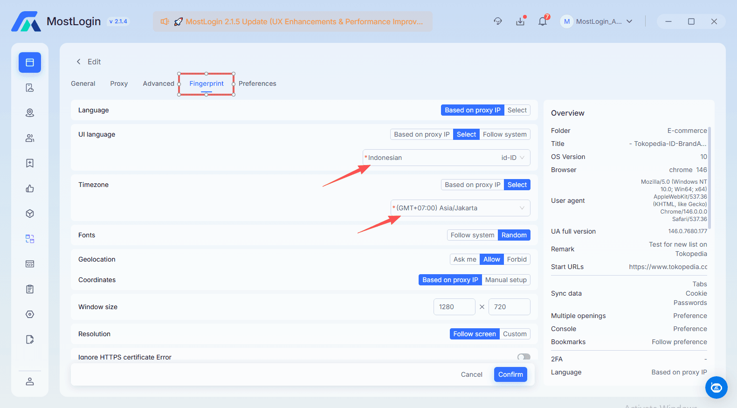Set Timezone to Based on proxy IP
Viewport: 737px width, 408px height.
[472, 185]
